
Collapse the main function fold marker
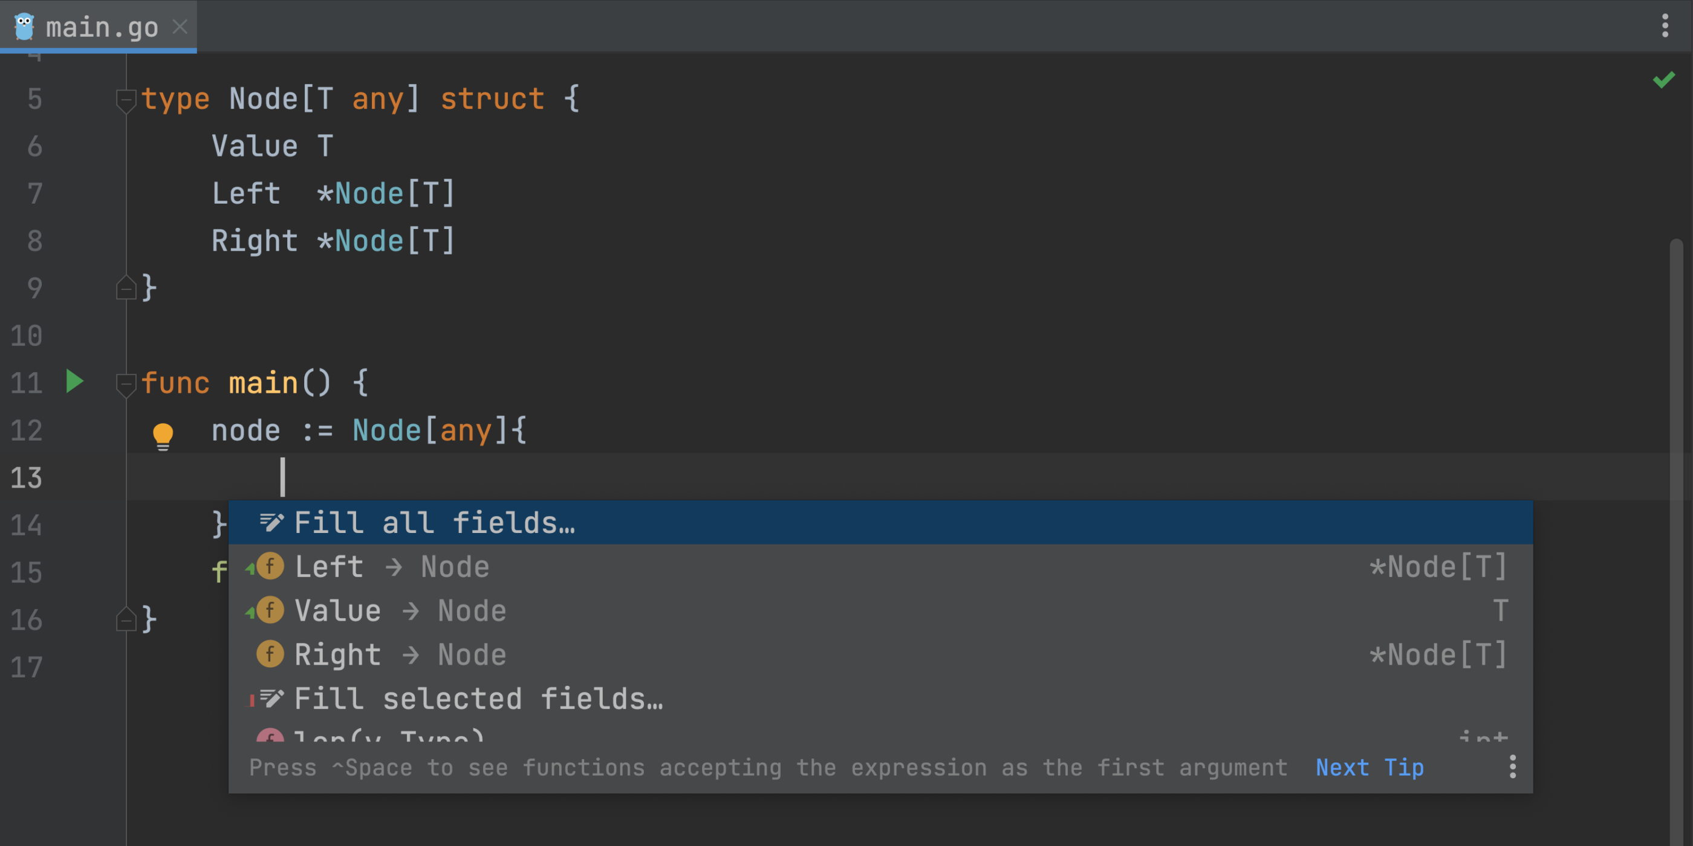coord(126,384)
